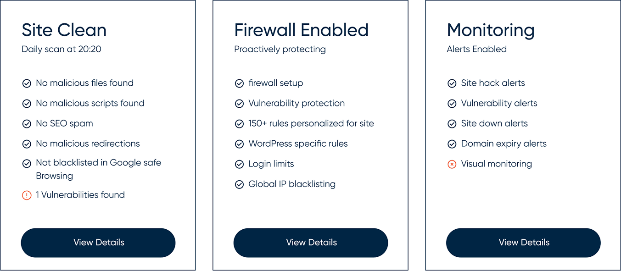
Task: Click the check icon next to Login limits
Action: 239,164
